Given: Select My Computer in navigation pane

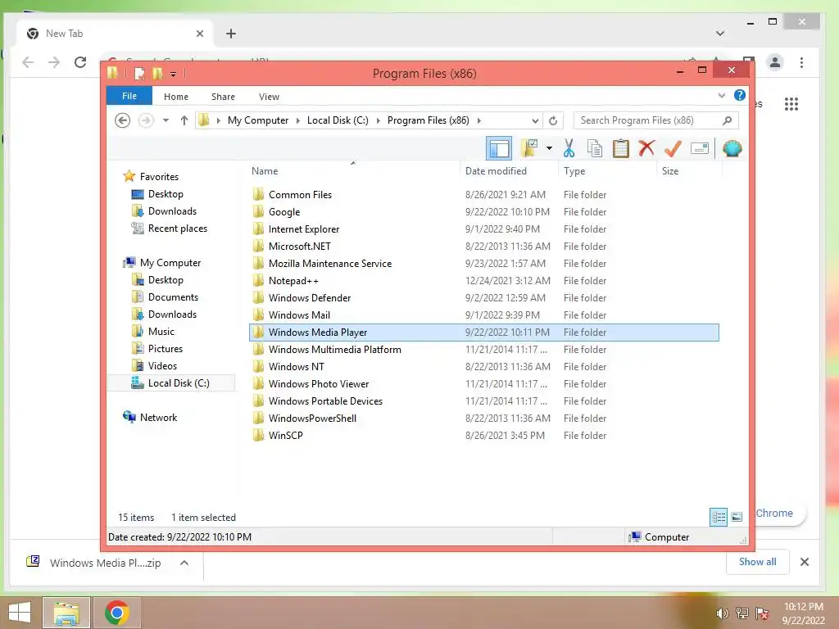Looking at the screenshot, I should coord(170,263).
